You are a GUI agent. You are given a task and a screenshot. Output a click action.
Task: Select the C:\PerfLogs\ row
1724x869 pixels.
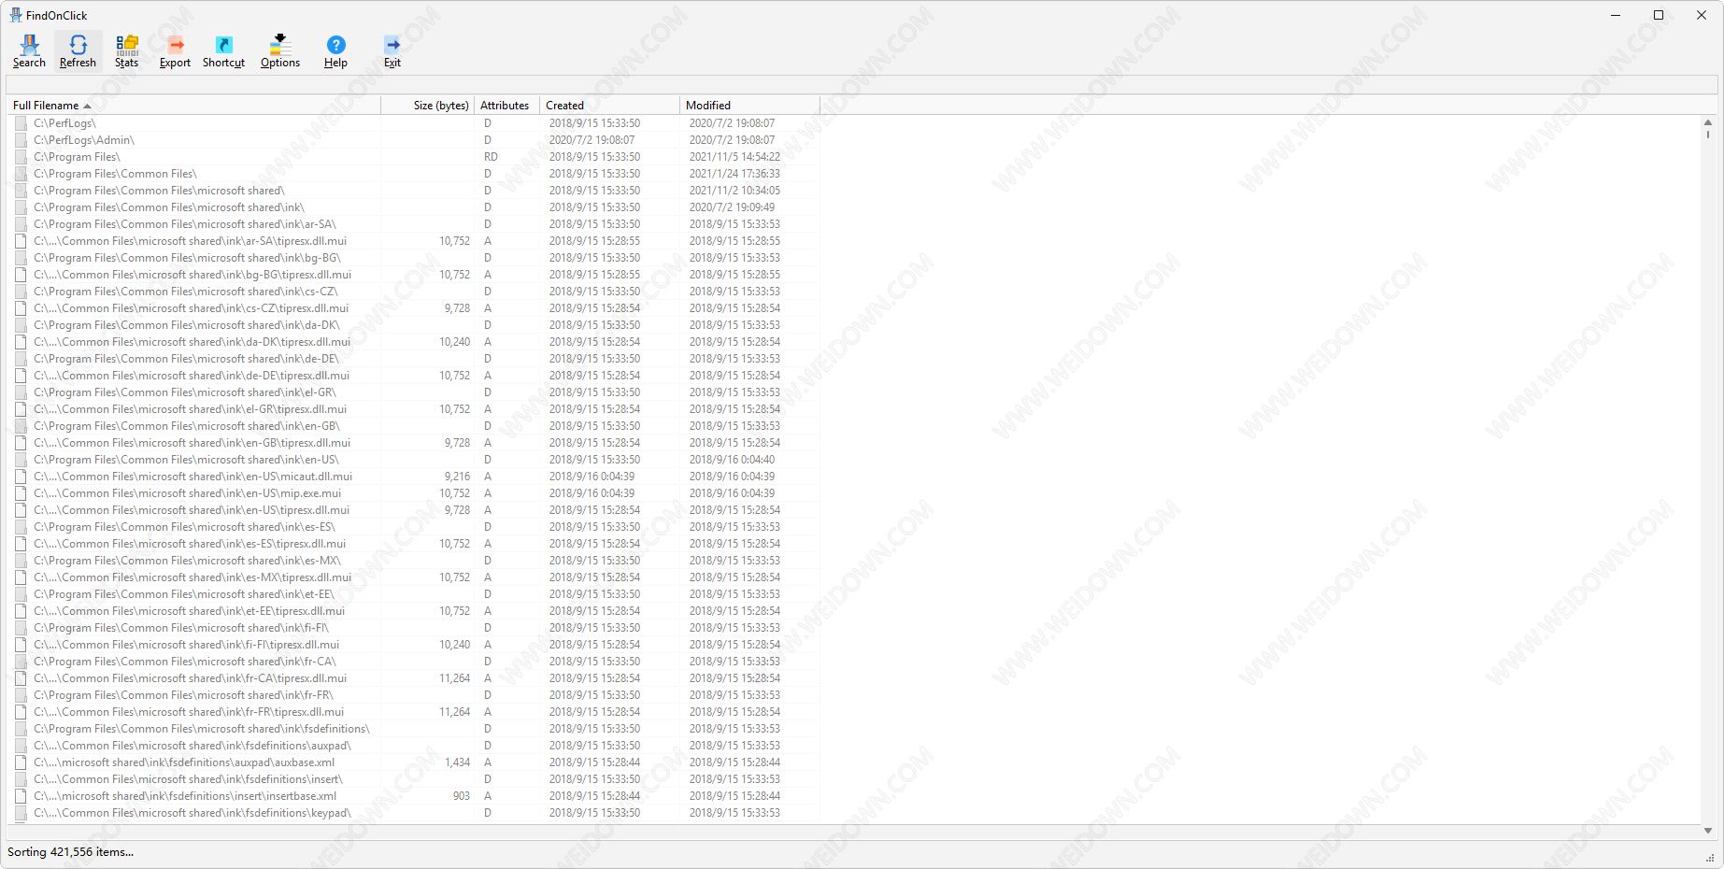click(x=414, y=123)
